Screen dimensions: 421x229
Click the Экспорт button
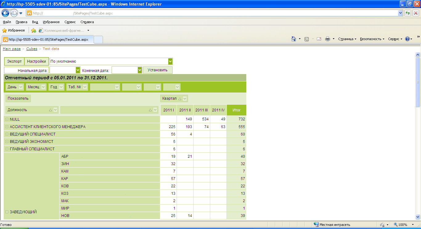(14, 61)
